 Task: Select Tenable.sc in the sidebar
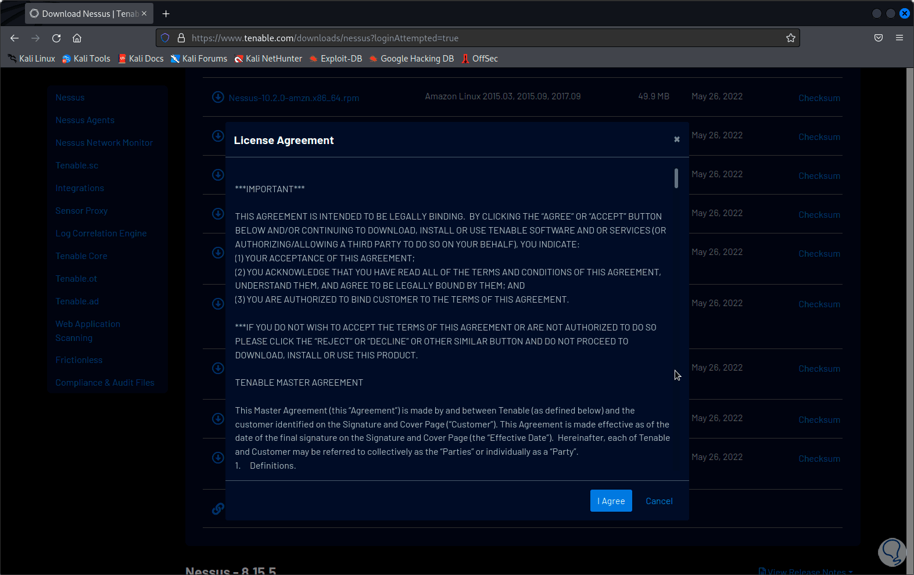point(77,166)
